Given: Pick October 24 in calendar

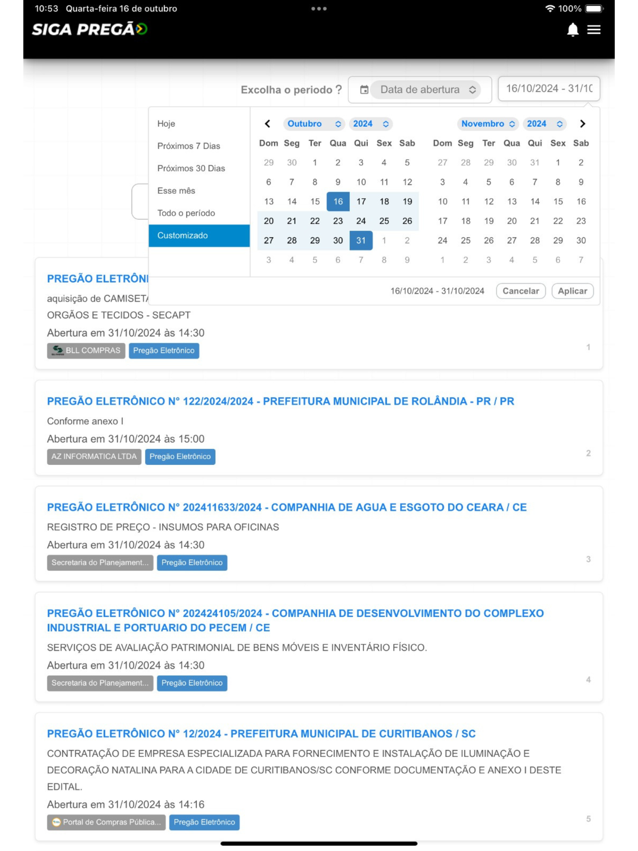Looking at the screenshot, I should (361, 221).
